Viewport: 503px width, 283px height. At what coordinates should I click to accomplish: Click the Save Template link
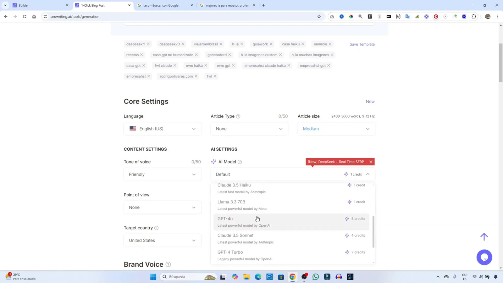pos(362,44)
